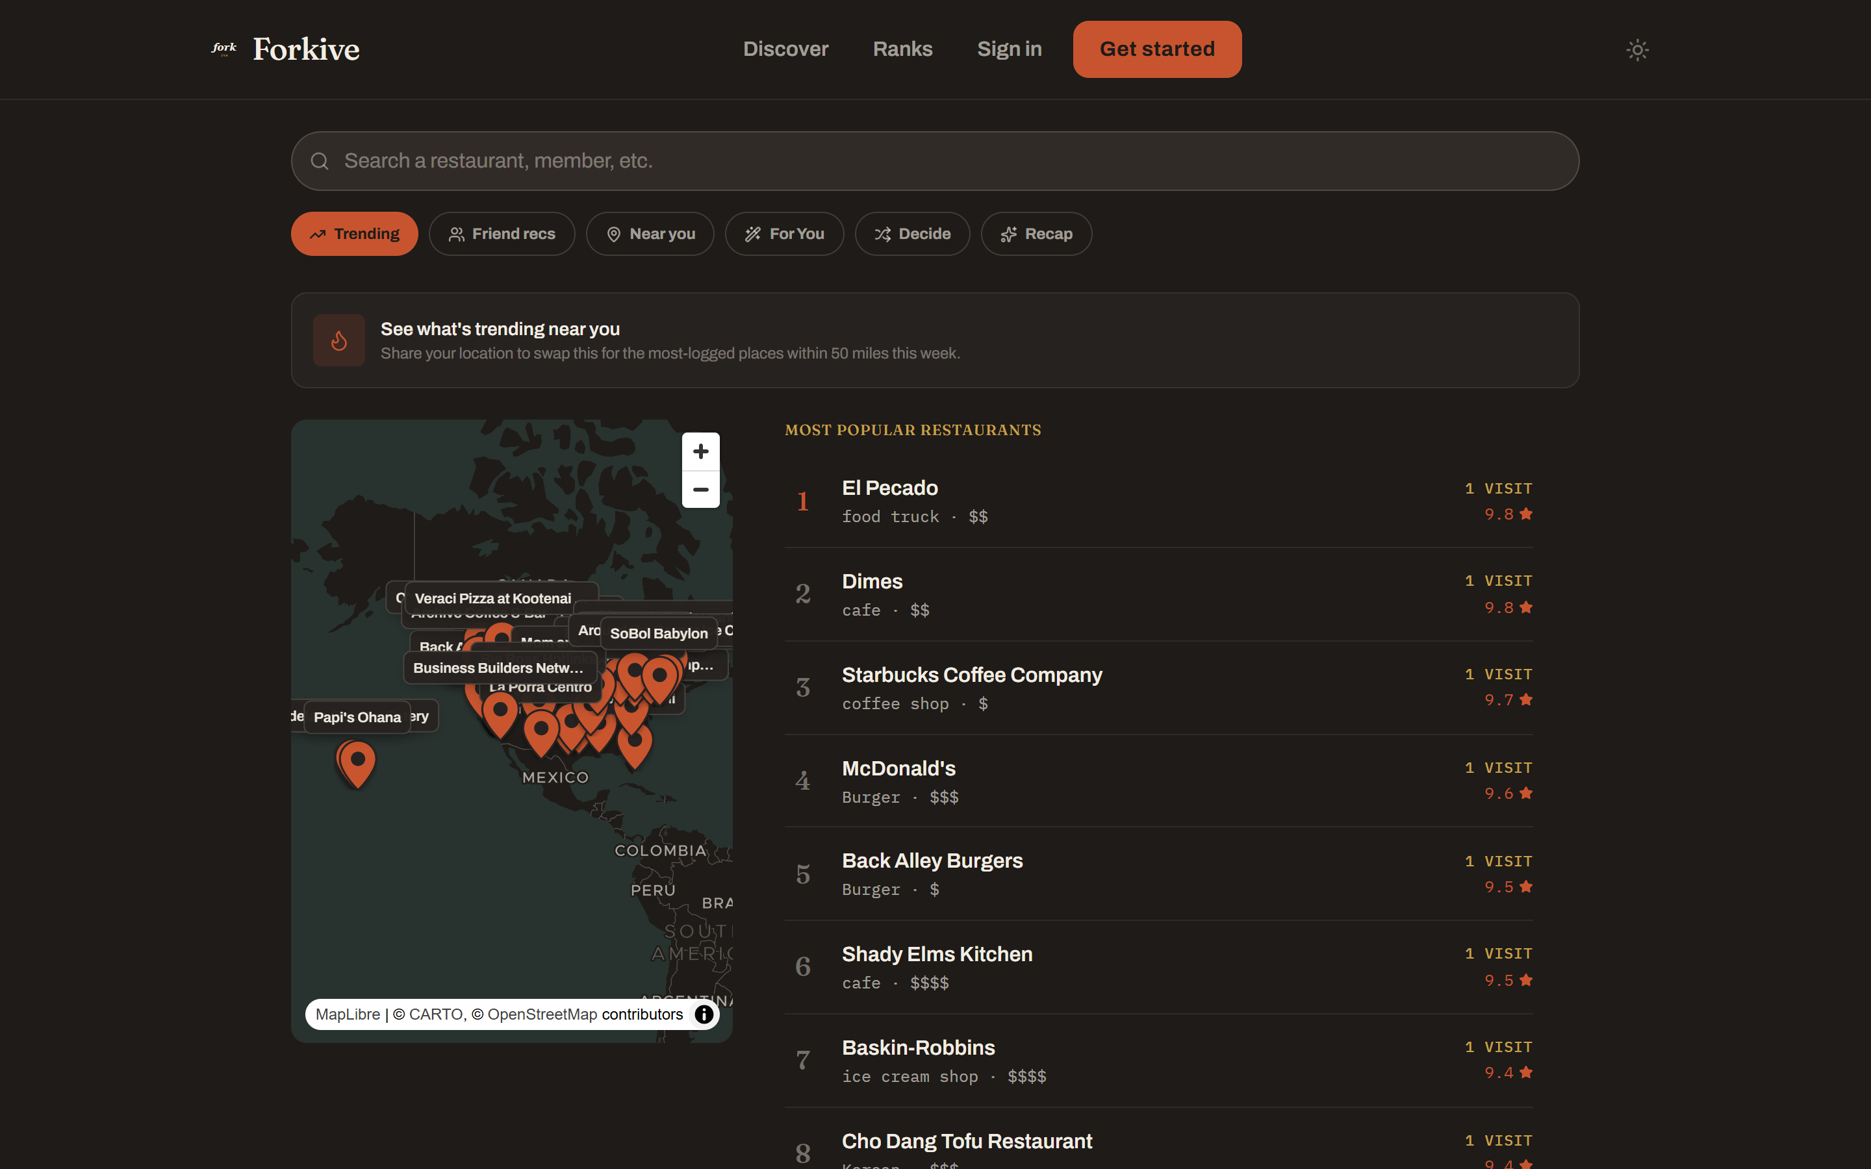Click the star icon for McDonald's rating
This screenshot has width=1871, height=1169.
1525,793
